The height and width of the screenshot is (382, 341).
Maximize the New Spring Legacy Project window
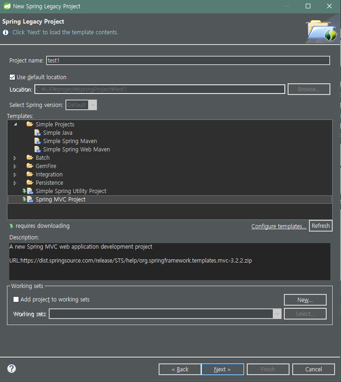pos(308,6)
